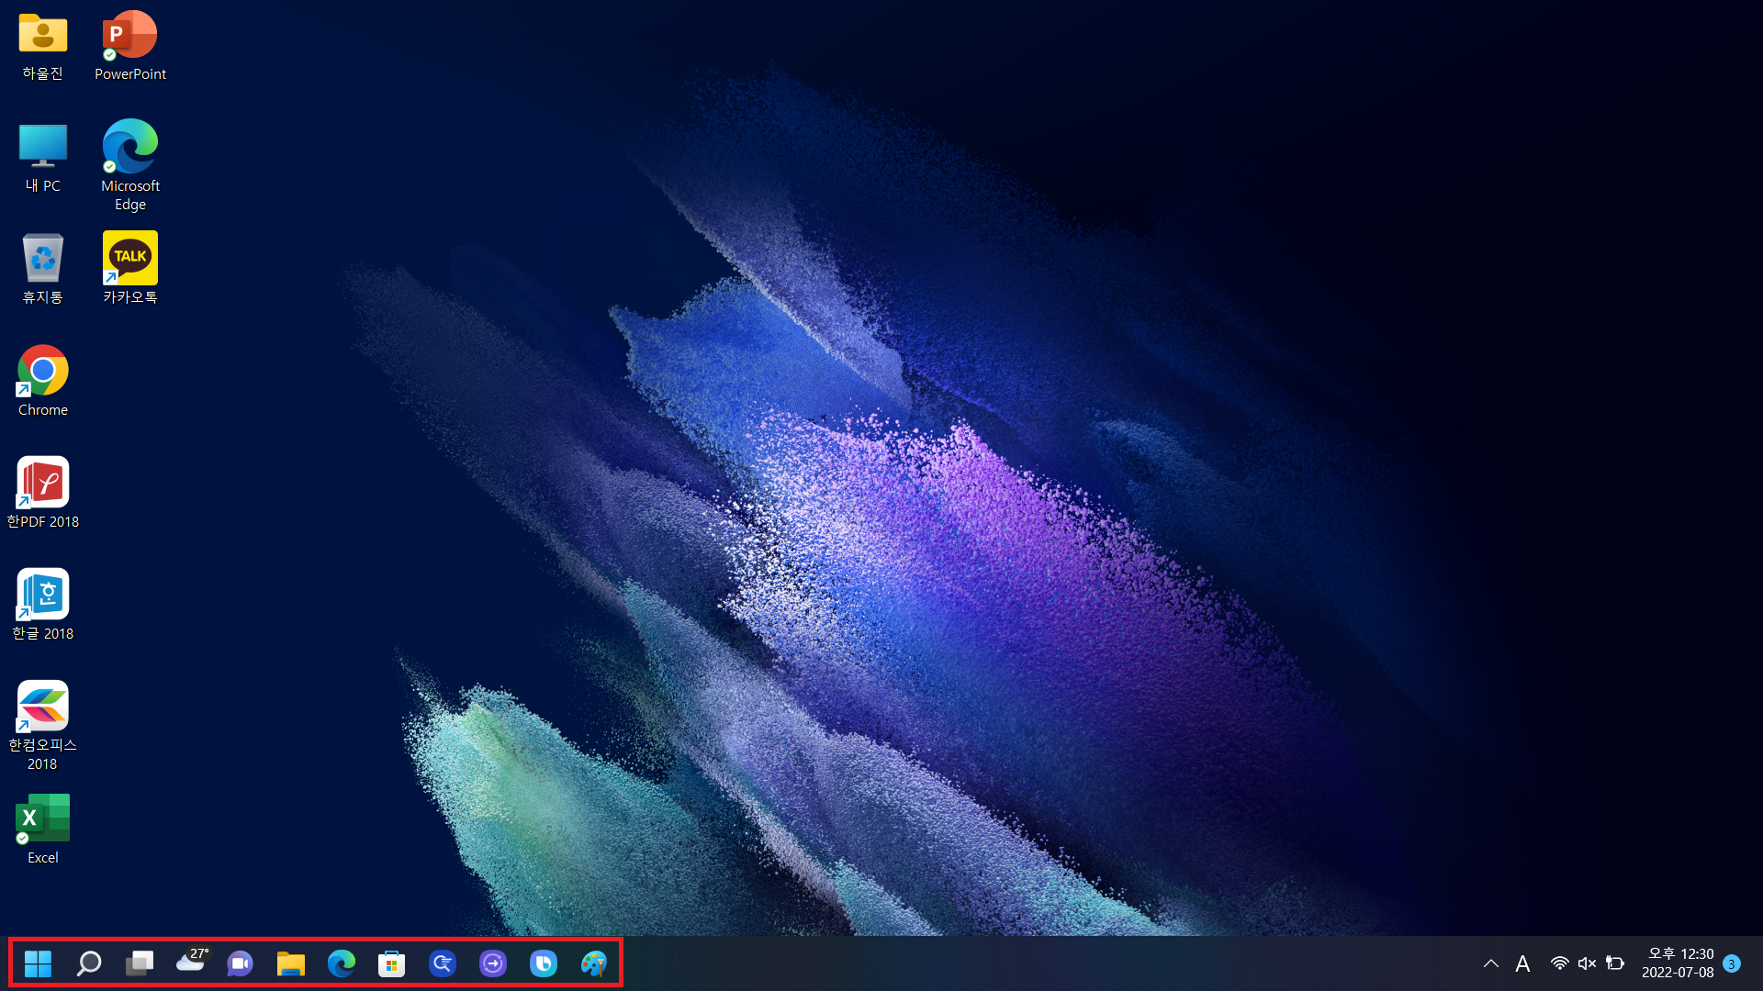The height and width of the screenshot is (991, 1763).
Task: Open Microsoft Store from the taskbar
Action: point(392,963)
